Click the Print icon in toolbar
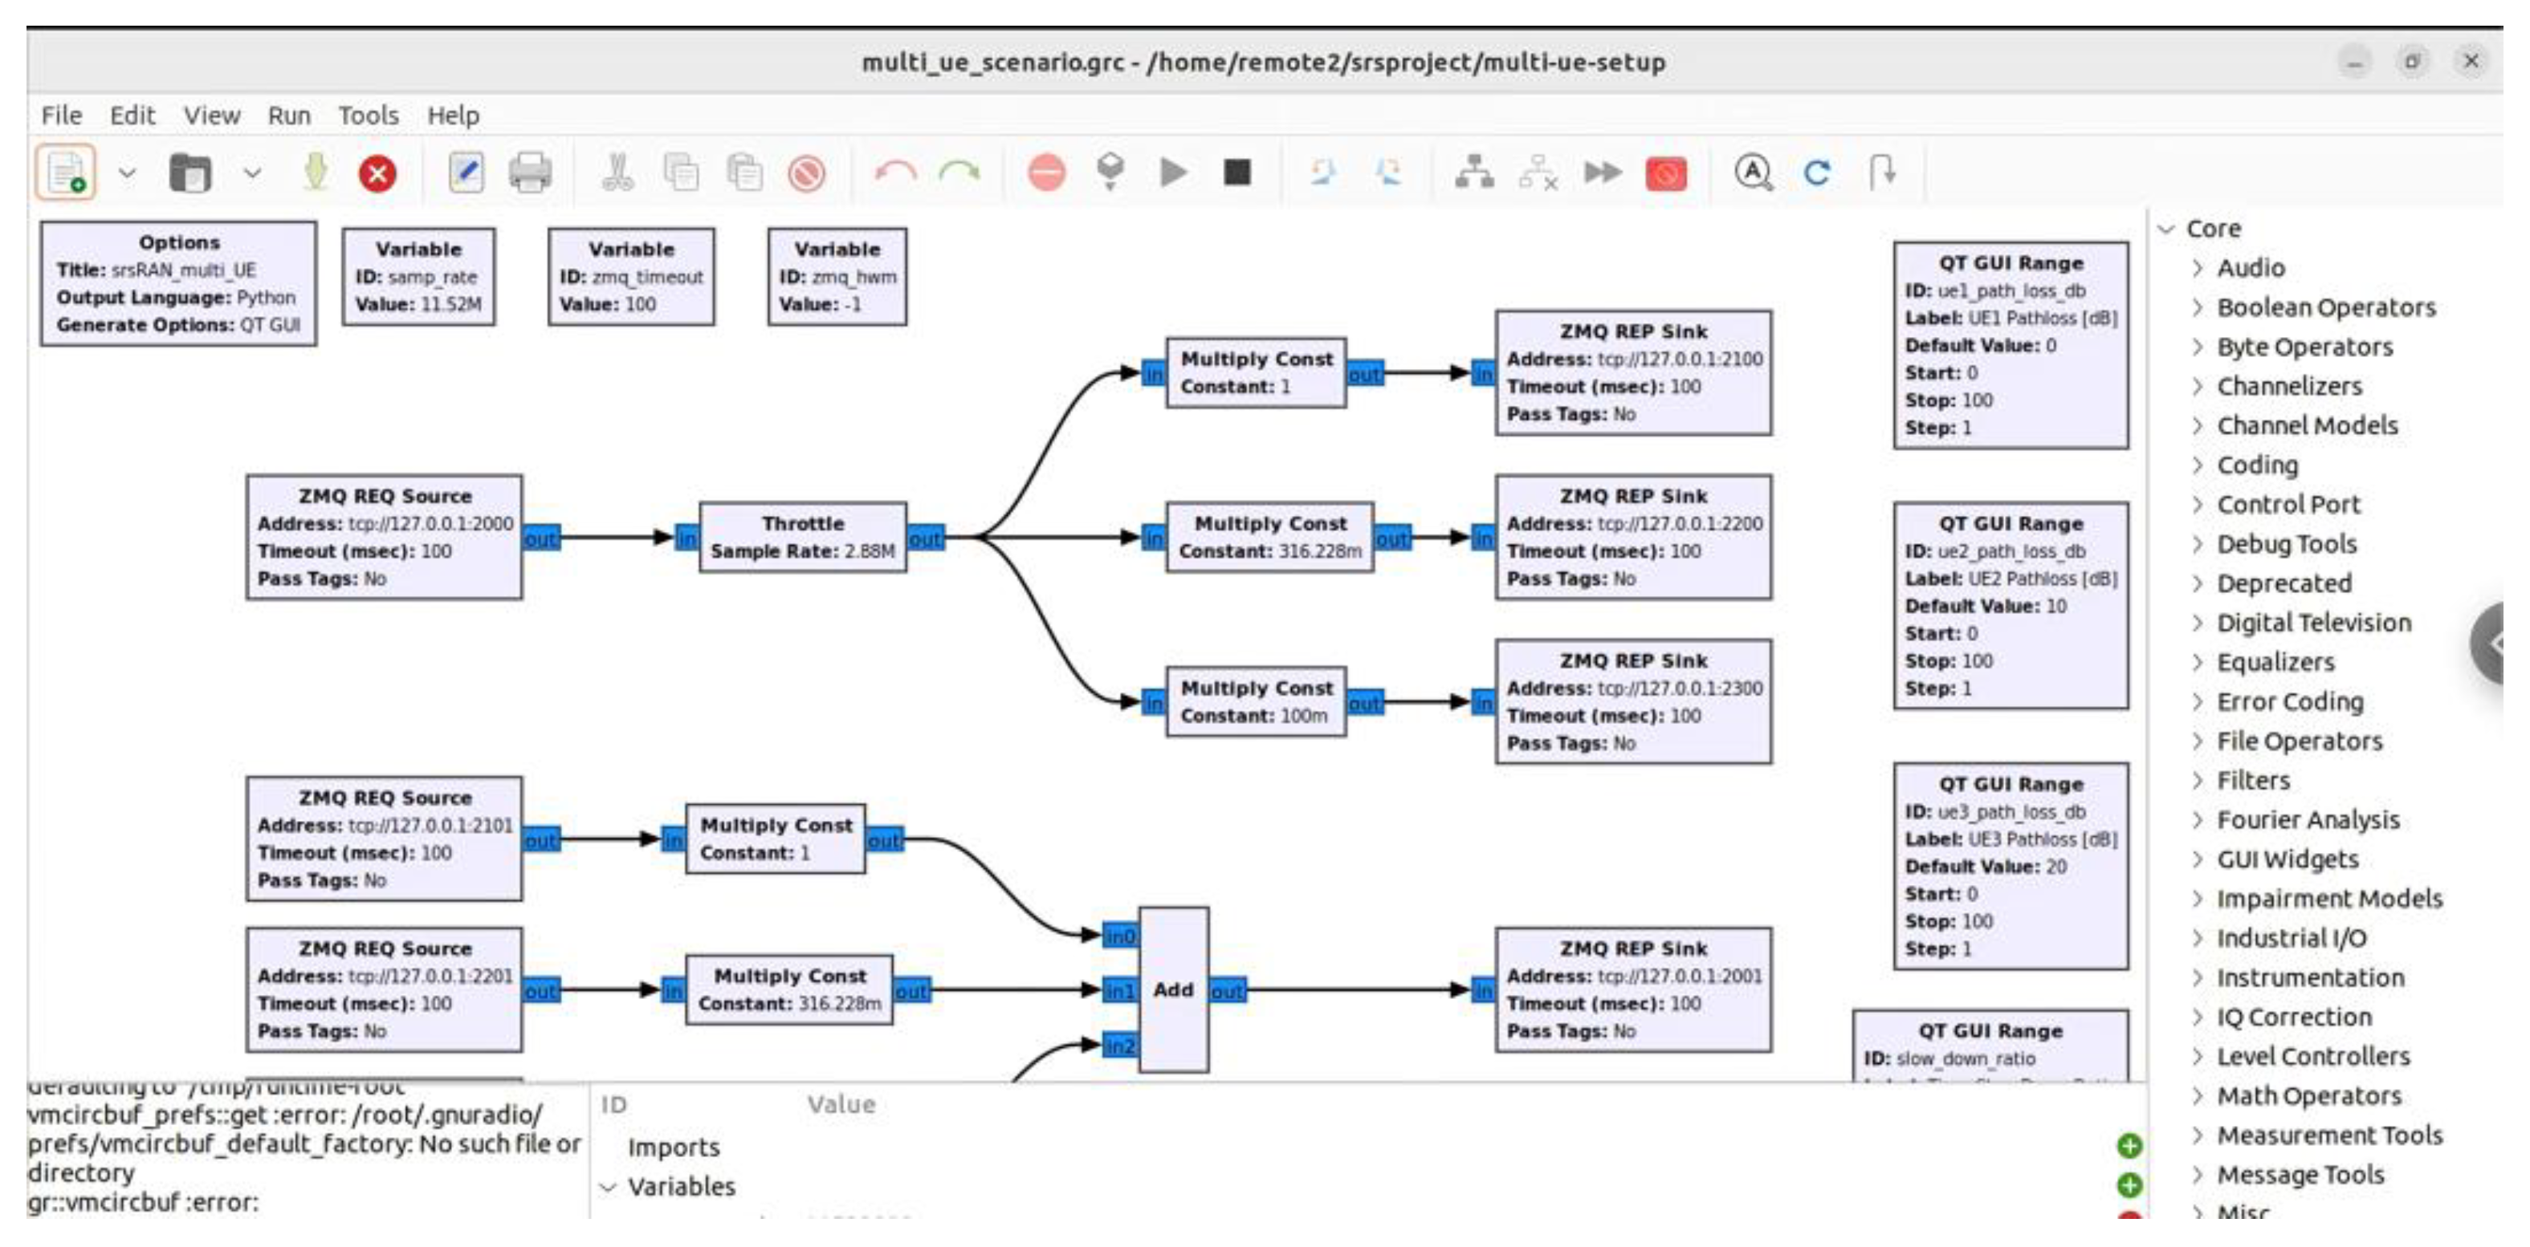The image size is (2530, 1247). coord(529,174)
